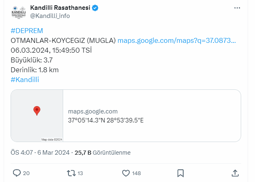Click the blue verified badge

[95, 8]
